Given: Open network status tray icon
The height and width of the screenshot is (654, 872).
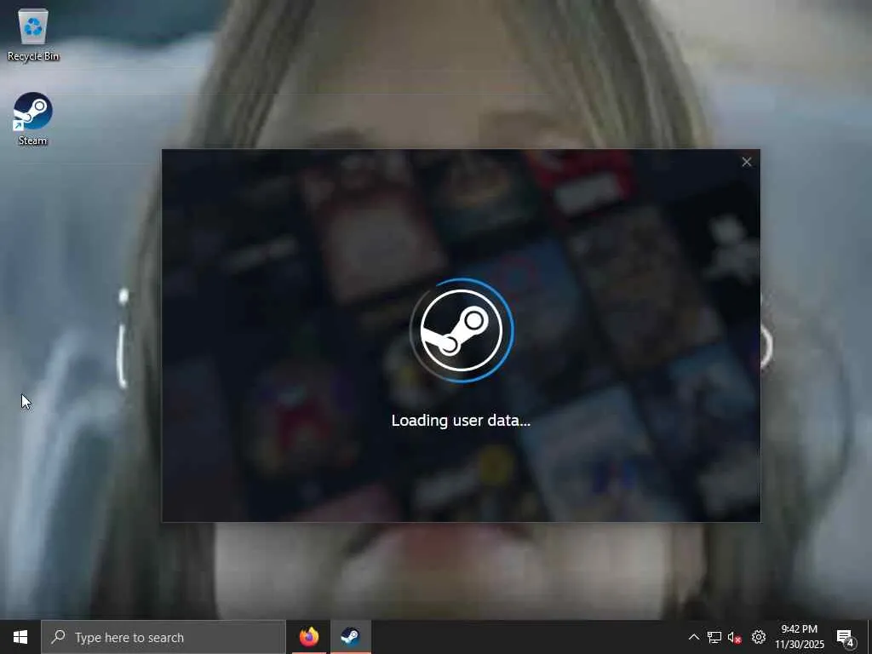Looking at the screenshot, I should coord(714,637).
